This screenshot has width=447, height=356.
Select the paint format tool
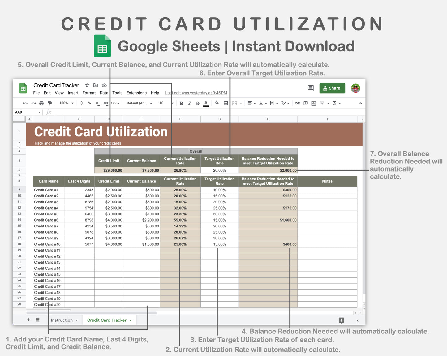point(49,103)
